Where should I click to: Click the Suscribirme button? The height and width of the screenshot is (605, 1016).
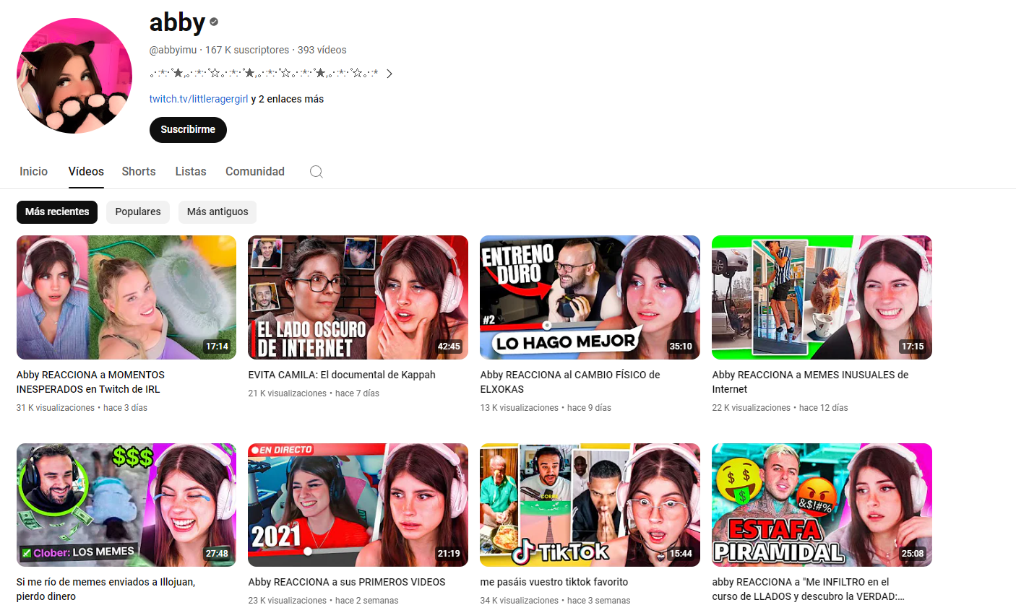point(188,130)
